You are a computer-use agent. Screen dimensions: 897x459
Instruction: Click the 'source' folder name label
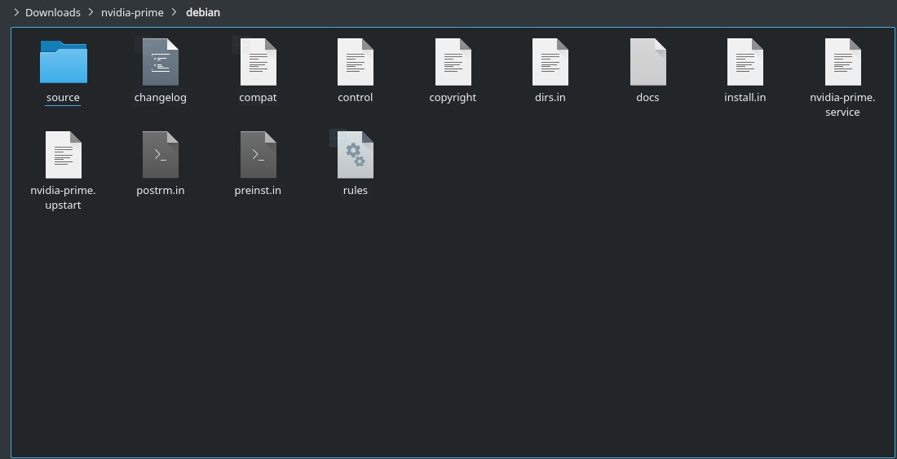pyautogui.click(x=63, y=97)
